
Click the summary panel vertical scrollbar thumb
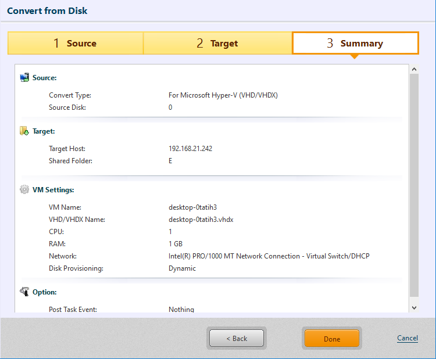tap(414, 186)
